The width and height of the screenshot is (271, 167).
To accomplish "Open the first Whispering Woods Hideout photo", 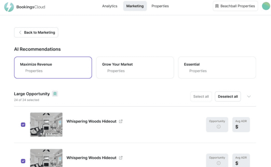I will pyautogui.click(x=46, y=124).
